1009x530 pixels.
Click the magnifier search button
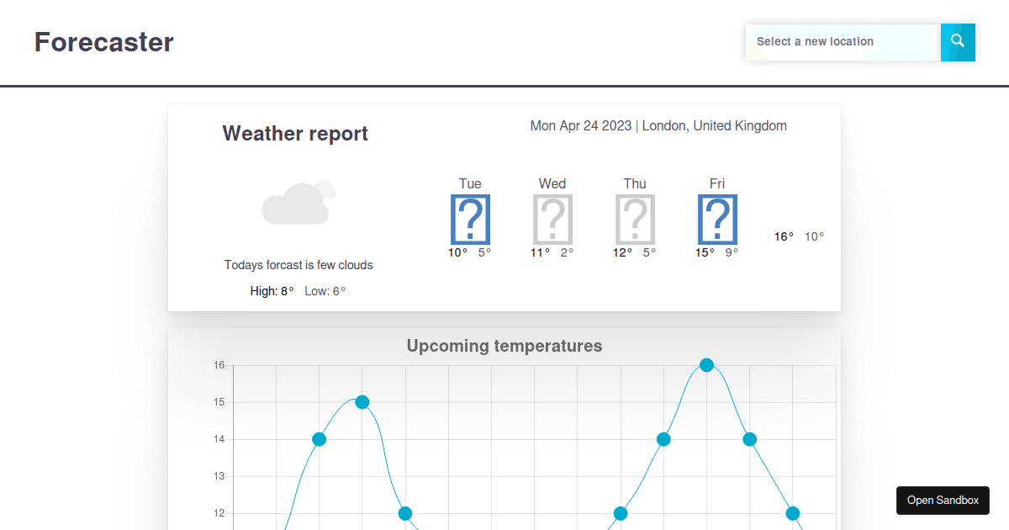click(958, 42)
